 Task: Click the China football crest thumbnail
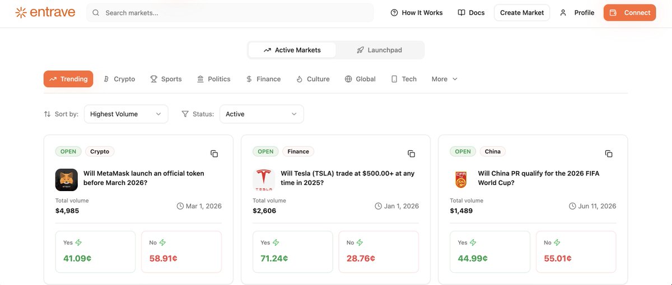(461, 180)
